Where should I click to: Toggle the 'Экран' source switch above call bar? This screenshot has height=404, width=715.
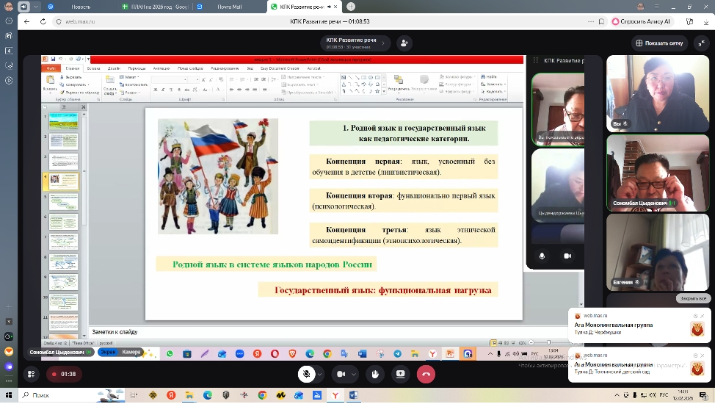[x=108, y=352]
